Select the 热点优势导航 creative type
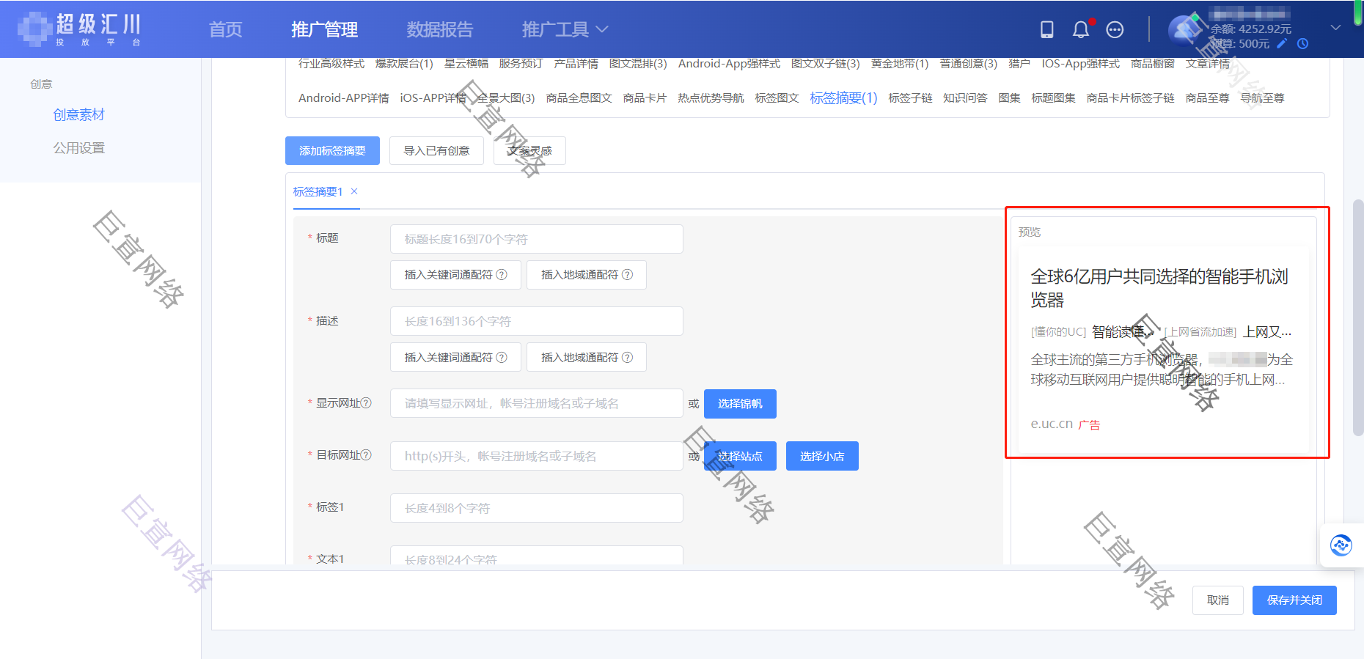 click(711, 97)
